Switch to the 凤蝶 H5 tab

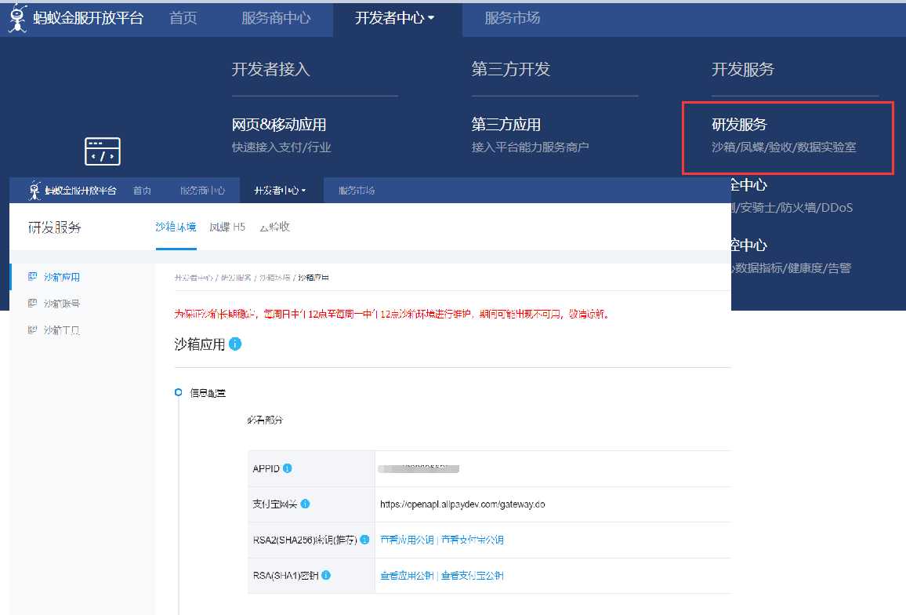227,227
